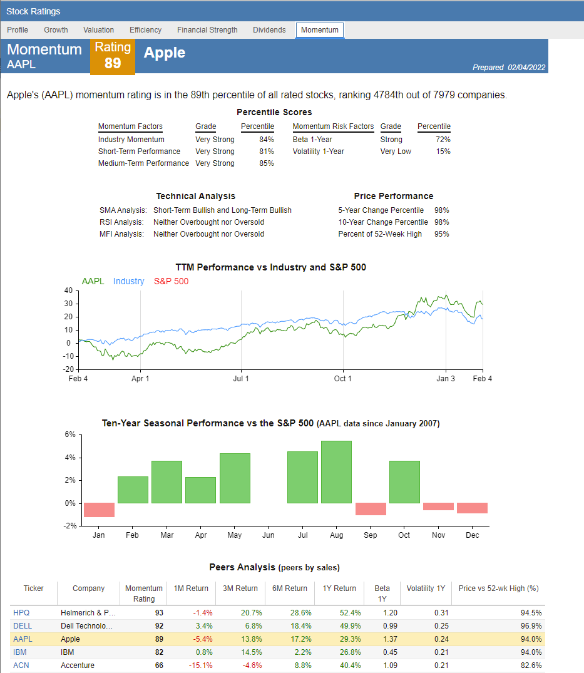This screenshot has width=584, height=673.
Task: Click the 10-Year Change Percentile row
Action: 394,222
